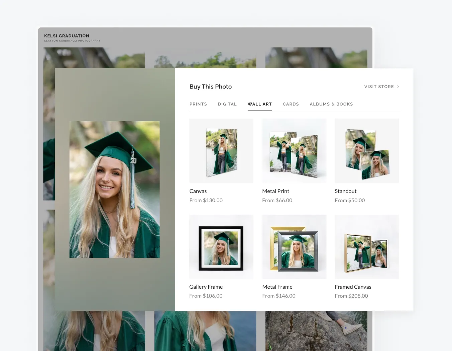Click the Visit Store link

379,86
